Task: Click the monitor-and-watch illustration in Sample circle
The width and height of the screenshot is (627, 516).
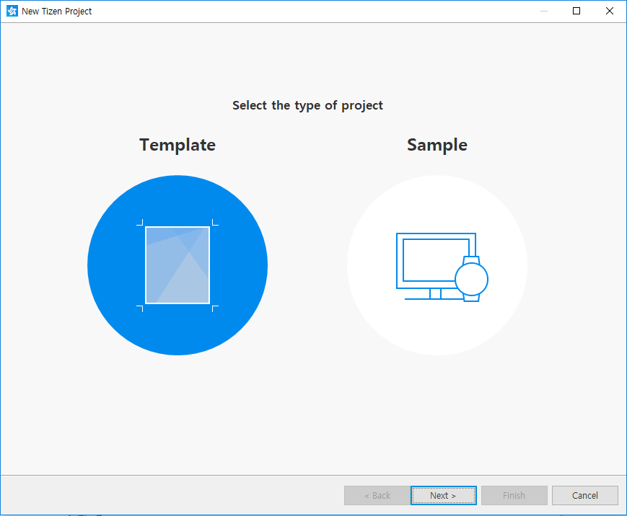Action: point(437,264)
